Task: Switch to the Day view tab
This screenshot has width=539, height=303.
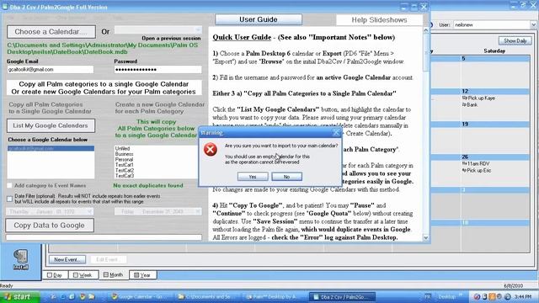Action: pos(54,275)
